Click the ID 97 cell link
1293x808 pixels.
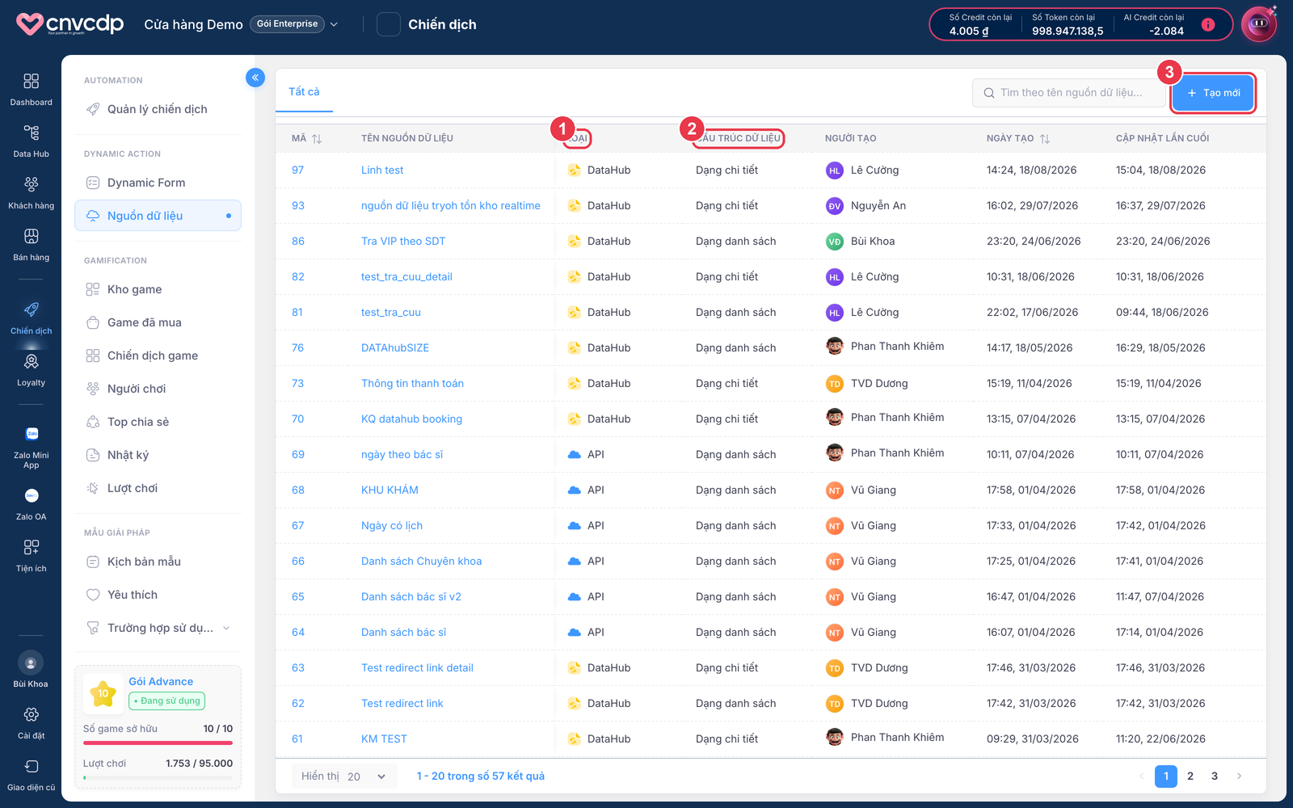tap(298, 170)
